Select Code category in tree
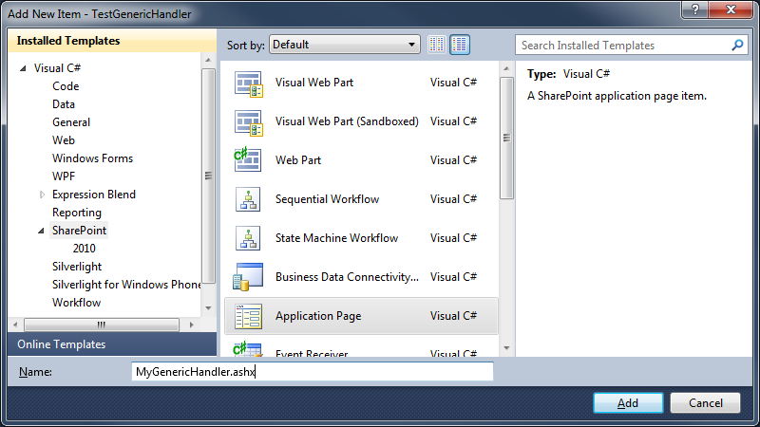The image size is (760, 427). click(66, 86)
